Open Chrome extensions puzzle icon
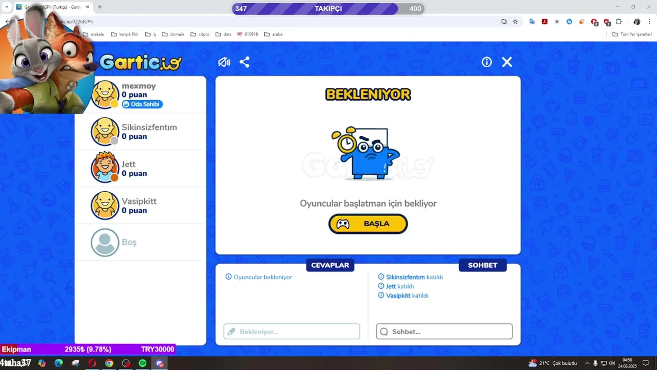This screenshot has height=370, width=657. pyautogui.click(x=619, y=22)
